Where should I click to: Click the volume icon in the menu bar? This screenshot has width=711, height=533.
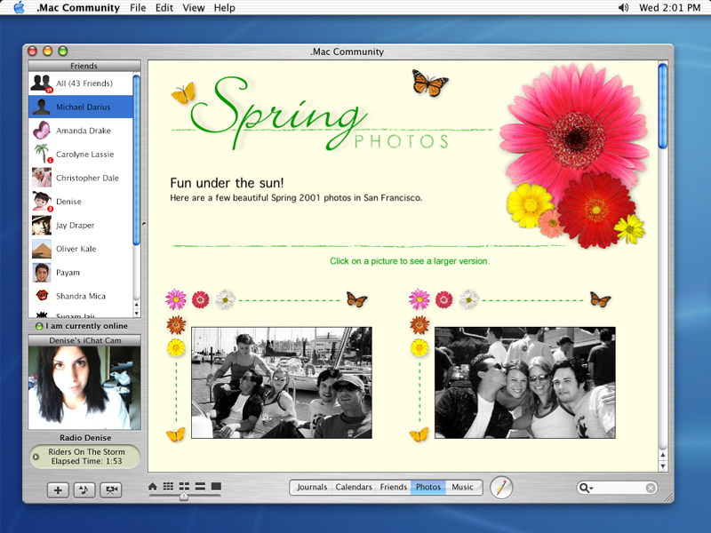tap(624, 8)
